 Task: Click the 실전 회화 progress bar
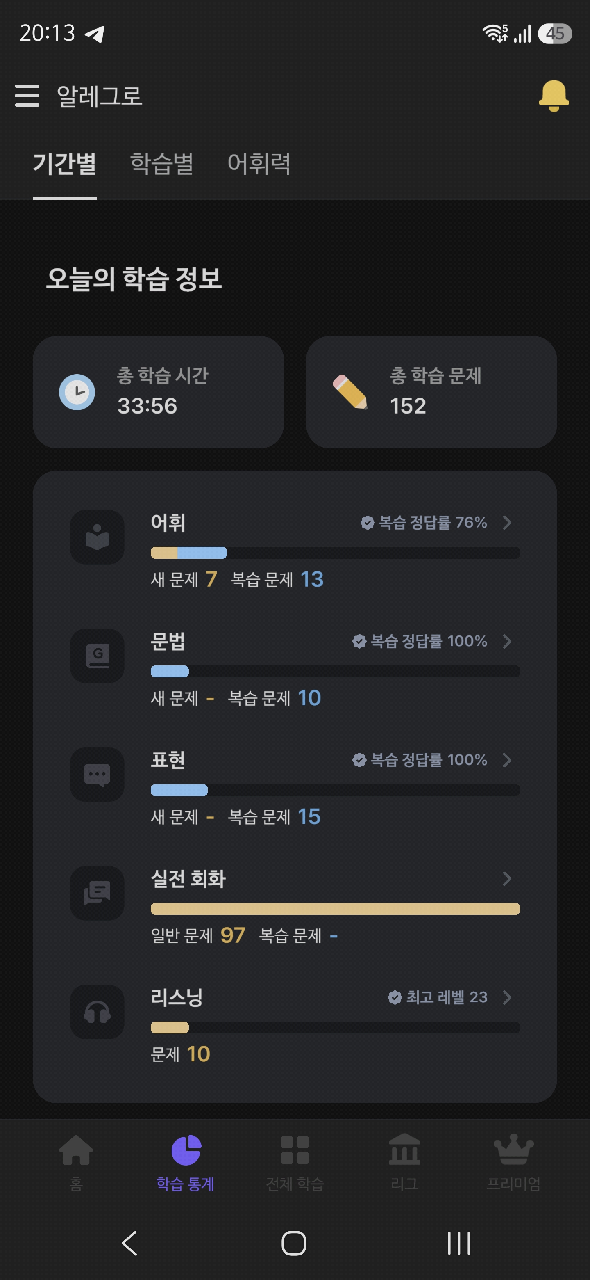[x=336, y=909]
